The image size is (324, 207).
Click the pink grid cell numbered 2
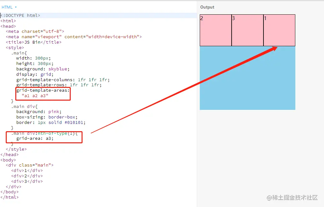(x=216, y=30)
